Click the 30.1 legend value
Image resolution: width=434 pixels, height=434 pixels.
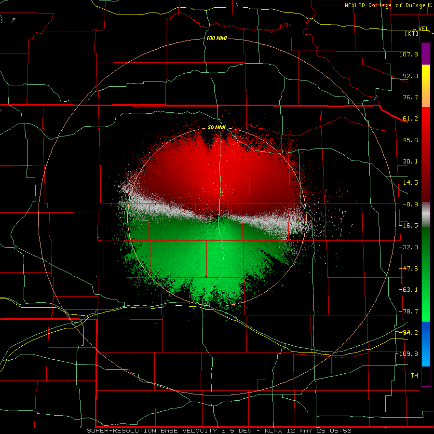[410, 162]
